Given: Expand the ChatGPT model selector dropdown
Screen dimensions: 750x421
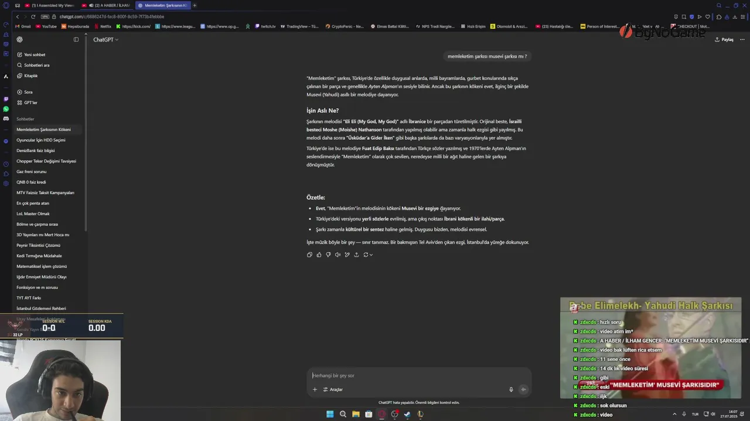Looking at the screenshot, I should point(106,40).
